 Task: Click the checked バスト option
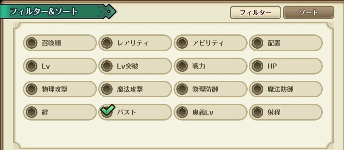click(135, 112)
